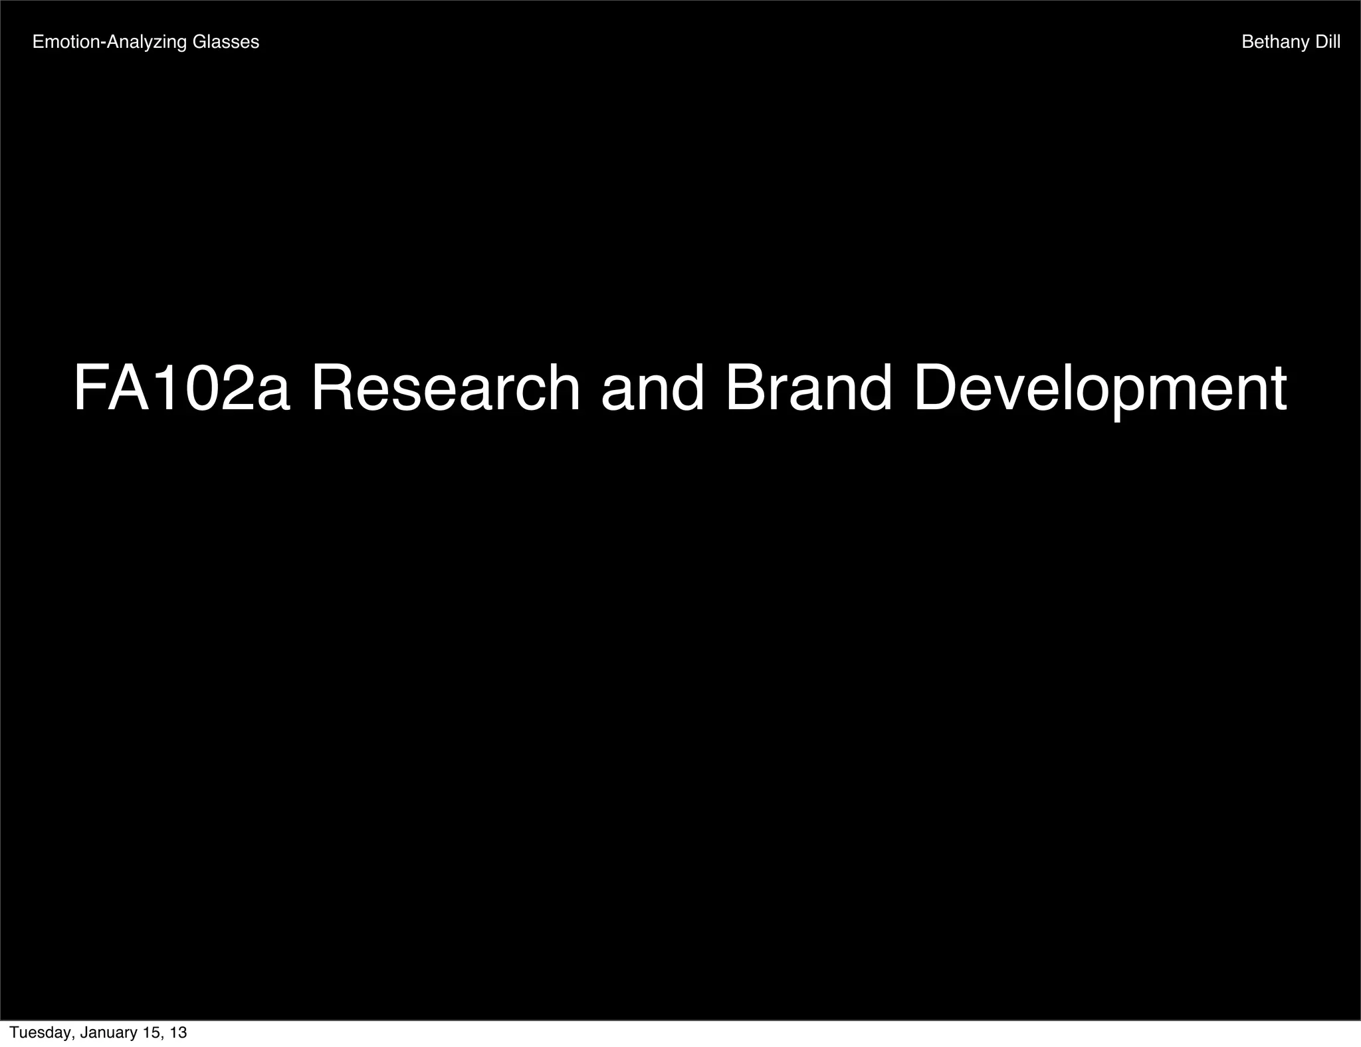1361x1047 pixels.
Task: Click the word January in footer
Action: [109, 1033]
